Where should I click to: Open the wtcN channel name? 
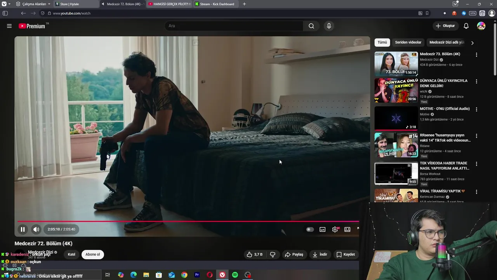point(423,91)
